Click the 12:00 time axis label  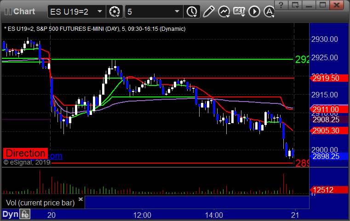tap(142, 215)
